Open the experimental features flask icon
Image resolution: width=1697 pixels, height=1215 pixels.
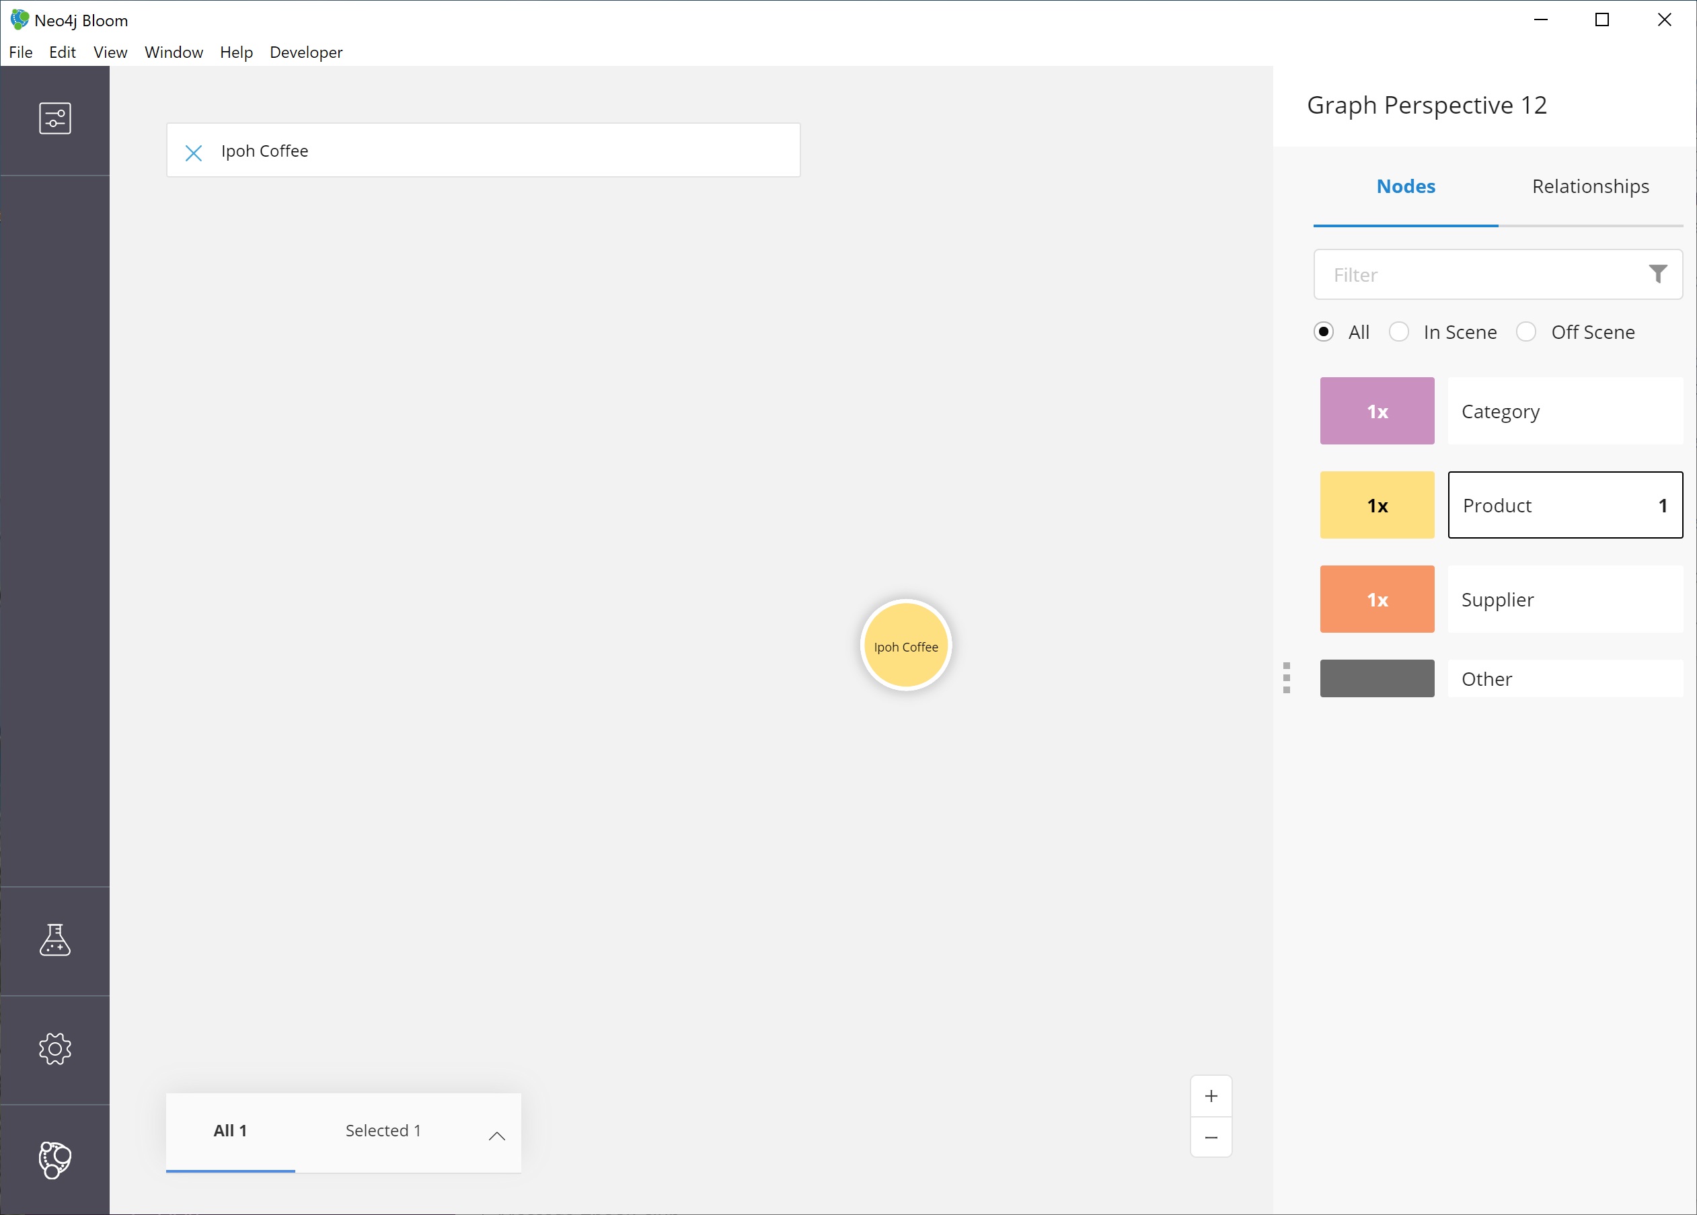point(54,940)
